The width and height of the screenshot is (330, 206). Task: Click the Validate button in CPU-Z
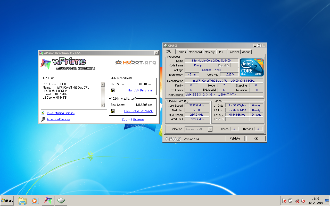point(235,139)
